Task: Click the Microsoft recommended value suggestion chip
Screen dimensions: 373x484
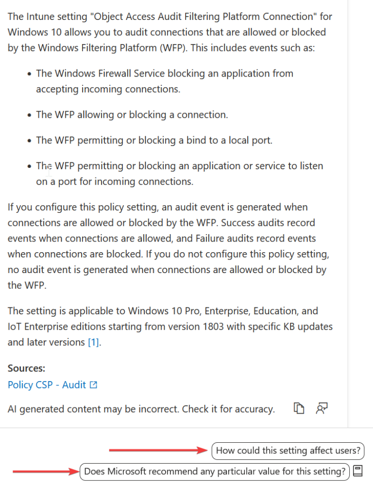Action: coord(215,471)
